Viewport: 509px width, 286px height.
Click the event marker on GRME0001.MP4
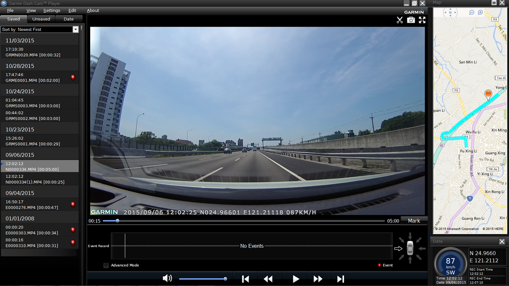(x=73, y=77)
